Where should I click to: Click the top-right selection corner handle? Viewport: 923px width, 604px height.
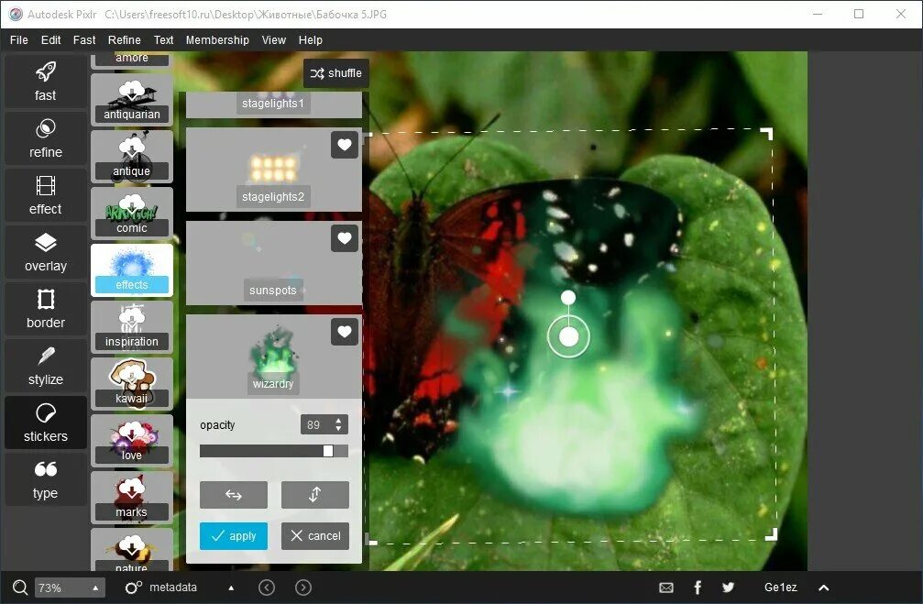click(767, 134)
